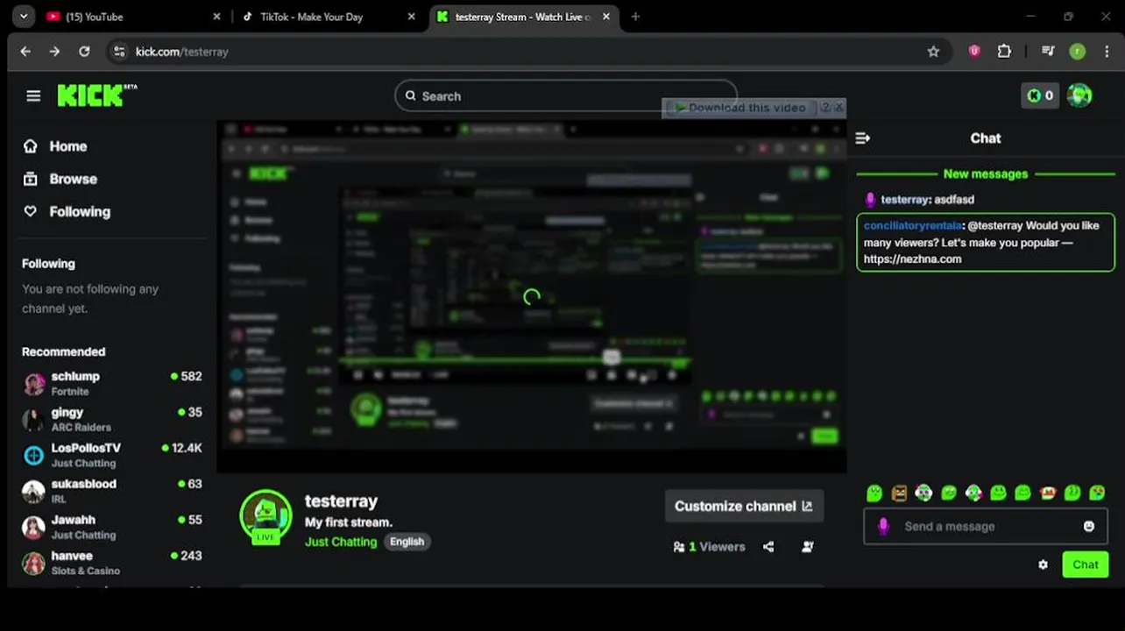Open the hamburger sidebar menu
This screenshot has height=631, width=1125.
(x=33, y=96)
